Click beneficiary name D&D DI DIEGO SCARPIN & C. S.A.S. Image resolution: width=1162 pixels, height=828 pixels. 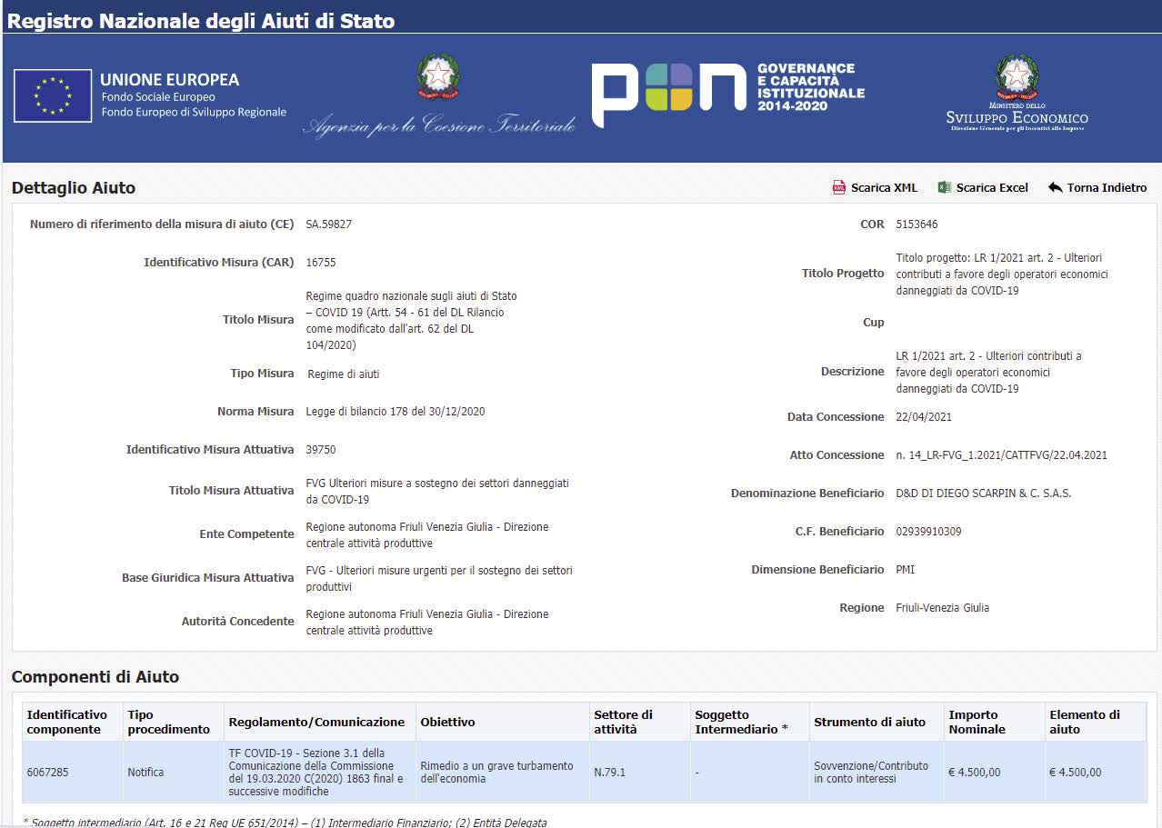984,494
